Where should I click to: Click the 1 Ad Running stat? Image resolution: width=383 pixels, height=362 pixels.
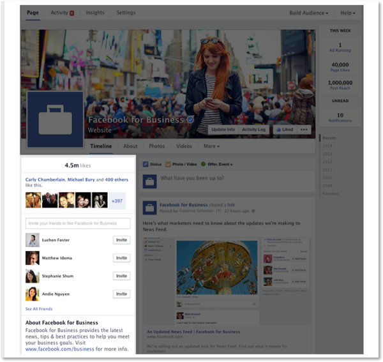340,47
